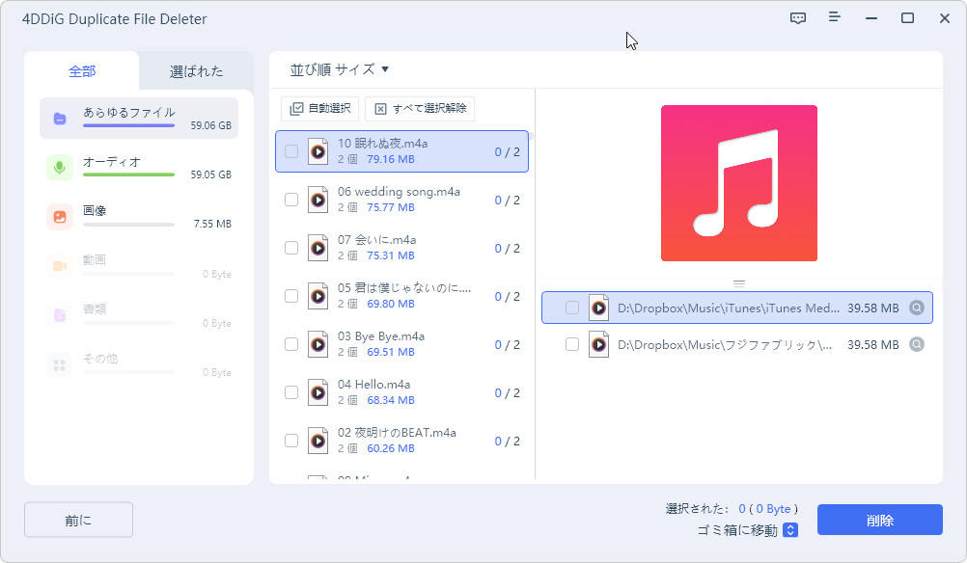Check the box for 06 wedding song.m4a
This screenshot has height=563, width=967.
291,200
